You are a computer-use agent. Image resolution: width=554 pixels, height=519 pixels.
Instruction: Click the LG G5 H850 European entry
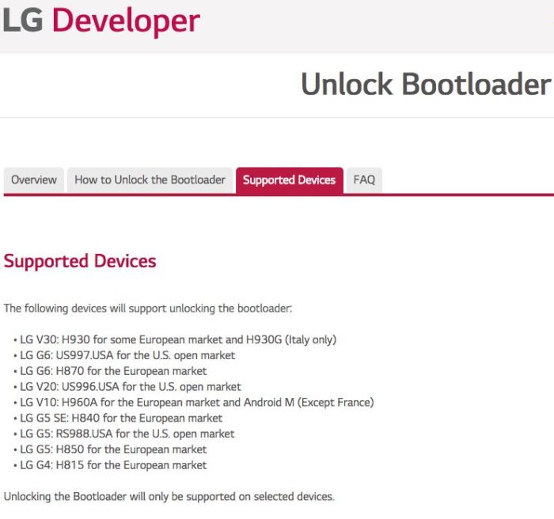[x=113, y=449]
